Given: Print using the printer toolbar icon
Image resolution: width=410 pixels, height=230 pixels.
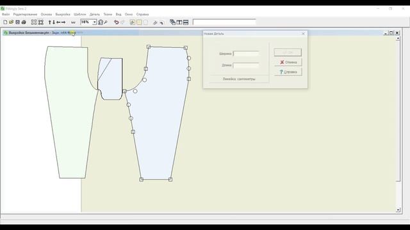Looking at the screenshot, I should pos(24,22).
